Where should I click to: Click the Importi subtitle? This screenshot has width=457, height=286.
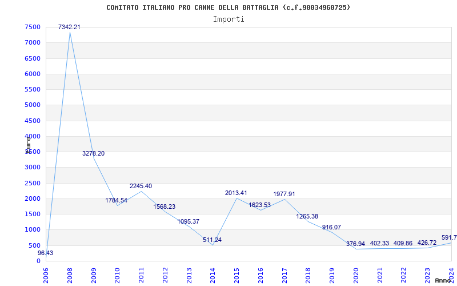228,19
